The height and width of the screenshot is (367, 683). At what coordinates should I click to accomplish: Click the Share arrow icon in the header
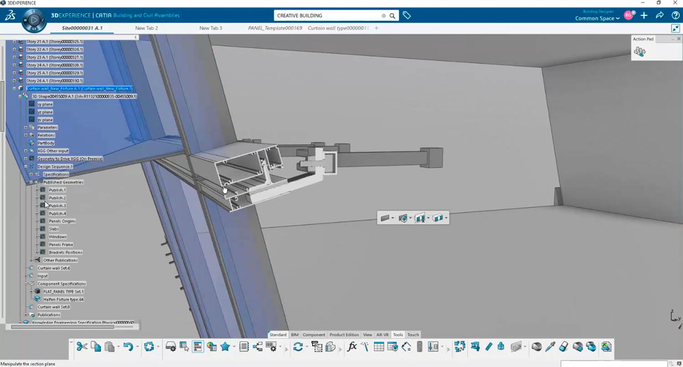click(x=659, y=15)
